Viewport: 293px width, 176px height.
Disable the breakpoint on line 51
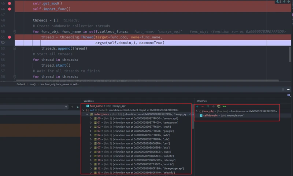click(10, 37)
